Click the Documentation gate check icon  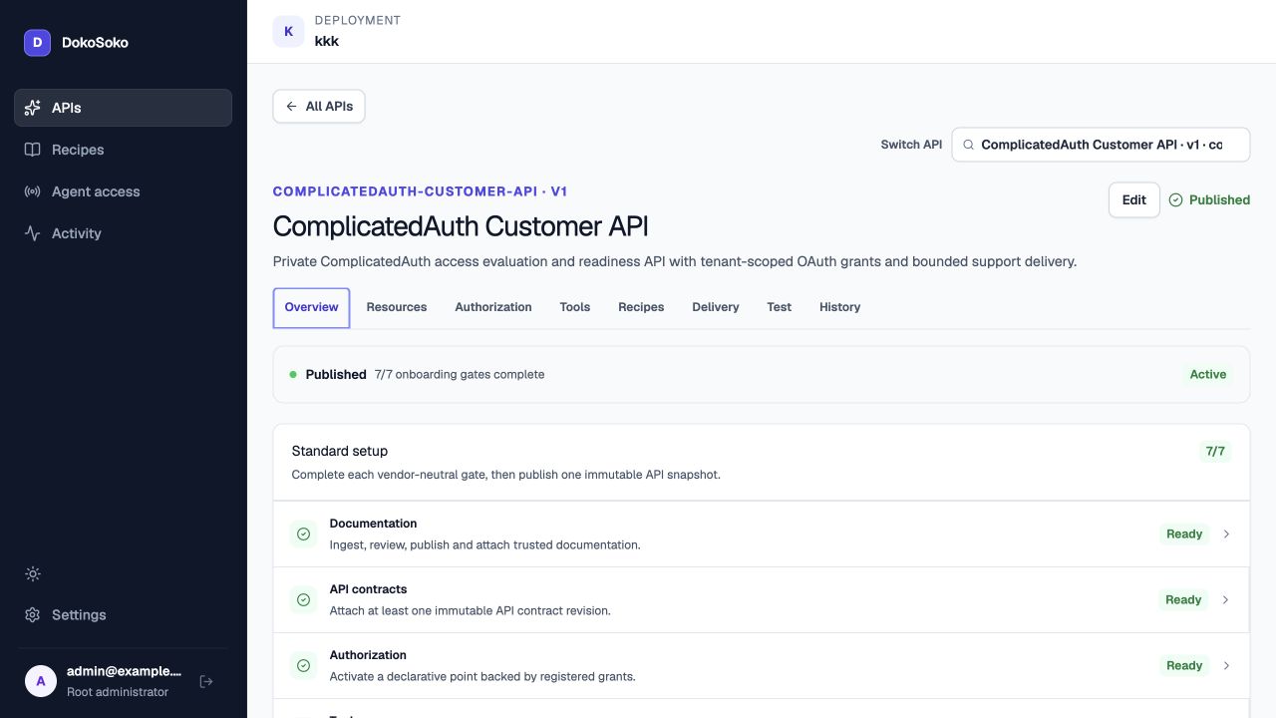[x=303, y=534]
